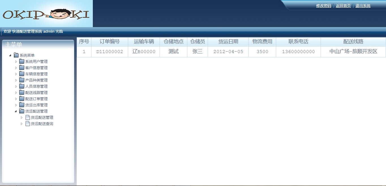
Task: Click arrow beside 货运配送管理 leaf item
Action: click(x=22, y=117)
